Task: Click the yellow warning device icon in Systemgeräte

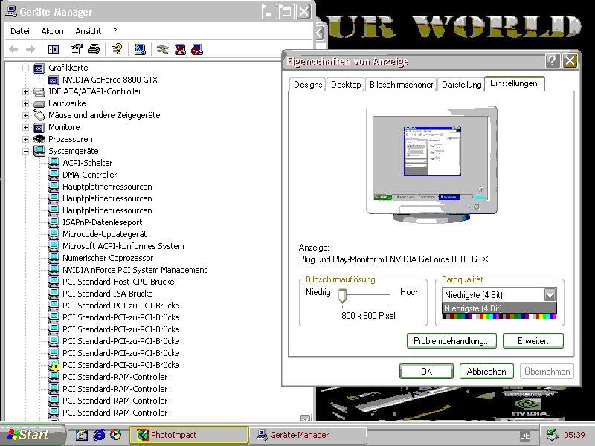Action: pyautogui.click(x=54, y=365)
